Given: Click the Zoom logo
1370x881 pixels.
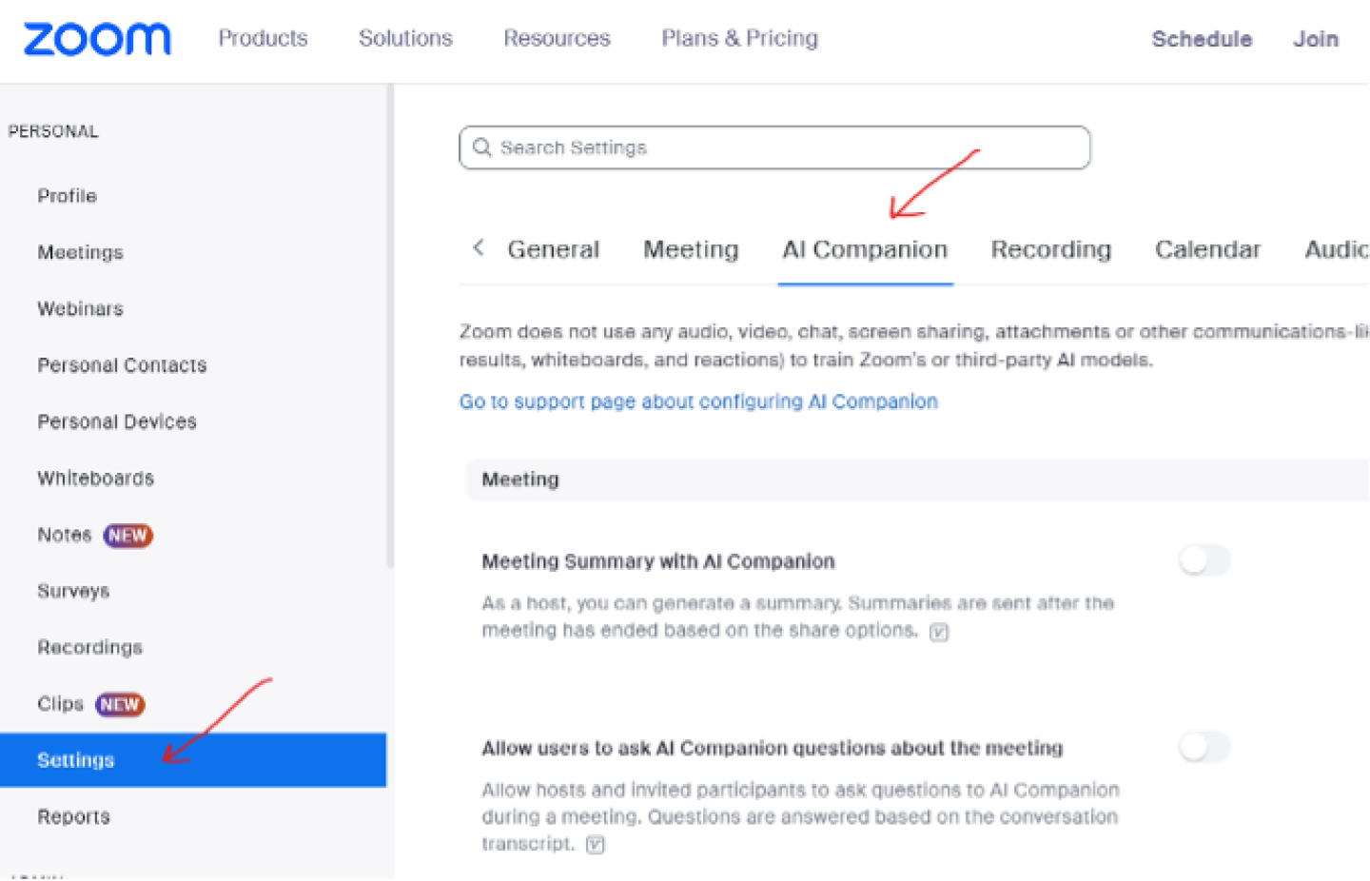Looking at the screenshot, I should click(97, 39).
